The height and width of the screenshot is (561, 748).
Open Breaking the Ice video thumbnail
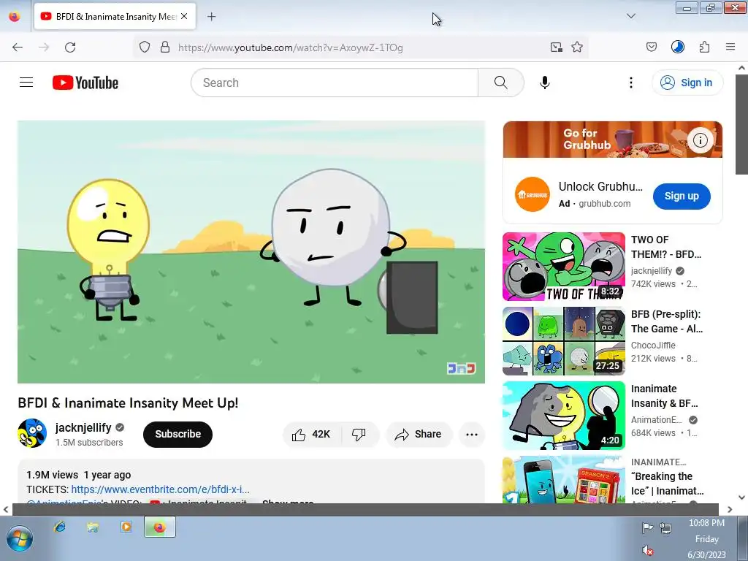click(563, 480)
